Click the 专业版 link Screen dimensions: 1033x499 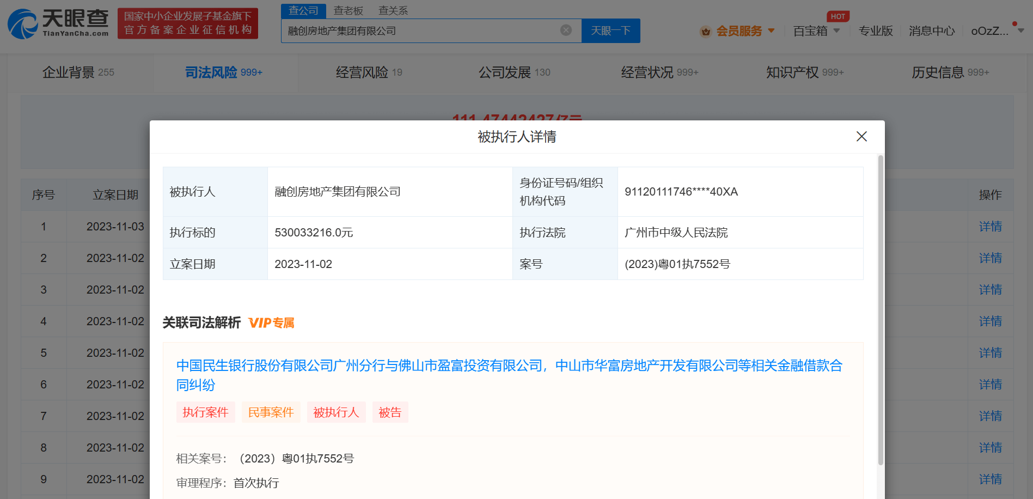point(875,31)
